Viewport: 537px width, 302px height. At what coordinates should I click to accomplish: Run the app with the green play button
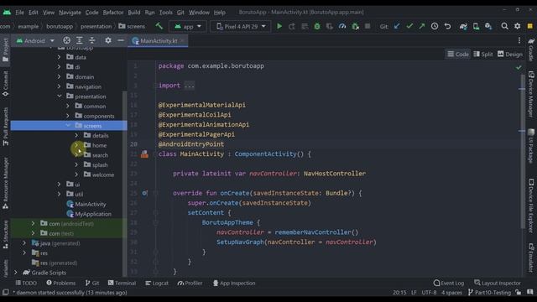tap(279, 26)
